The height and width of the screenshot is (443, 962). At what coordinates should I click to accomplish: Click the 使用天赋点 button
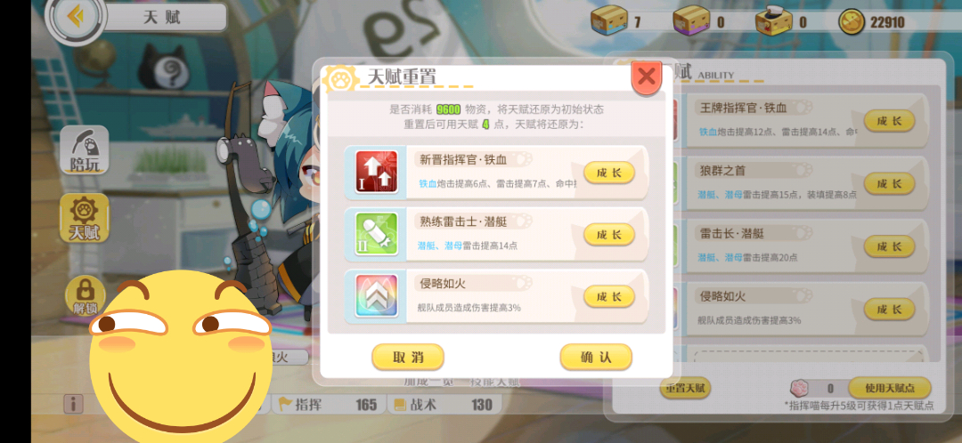[x=890, y=387]
